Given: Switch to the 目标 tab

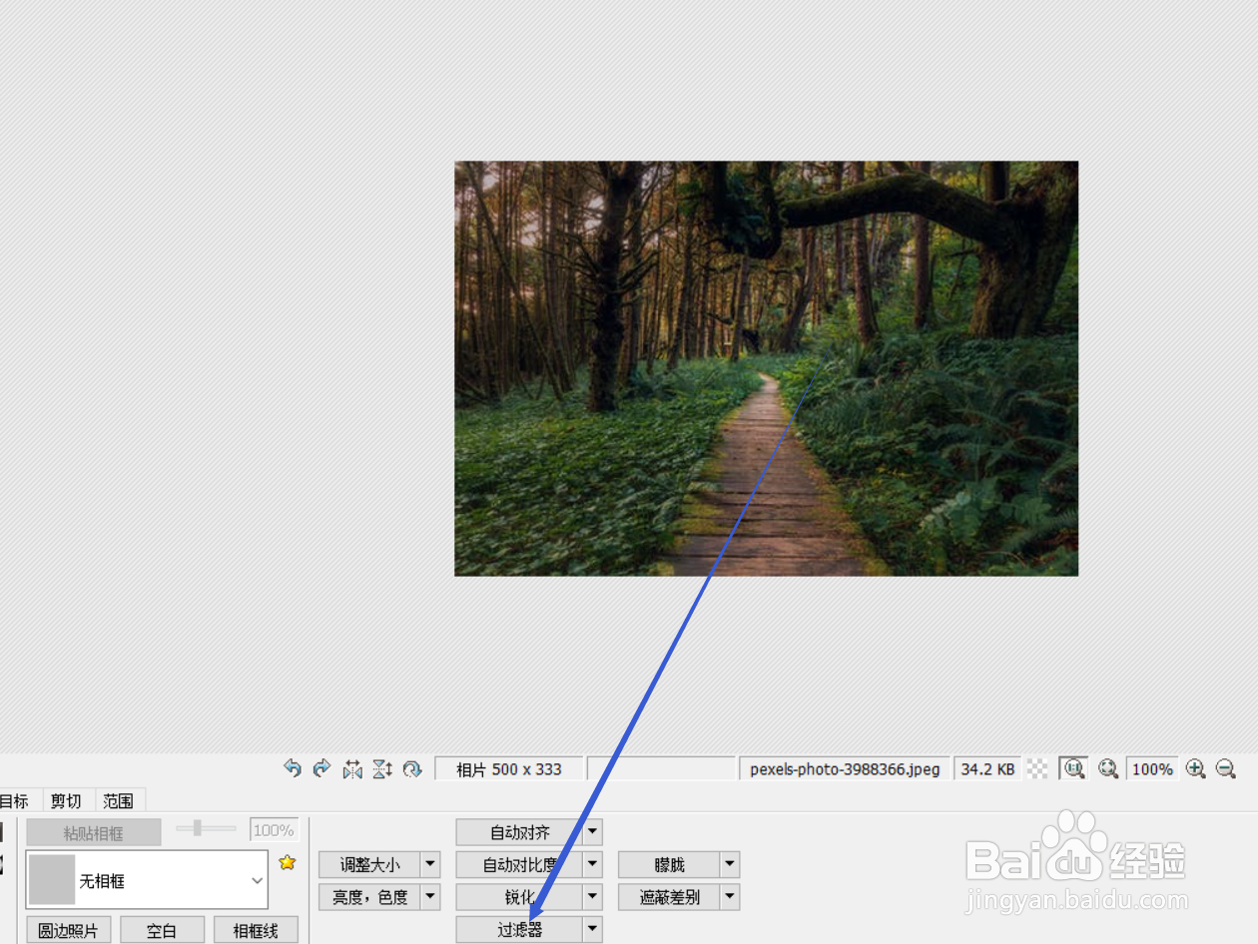Looking at the screenshot, I should pos(15,800).
